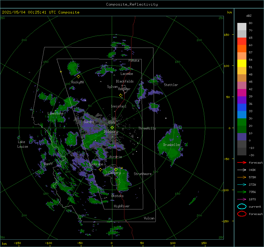The height and width of the screenshot is (247, 264).
Task: Click the green 7356 arrow icon
Action: tap(242, 192)
